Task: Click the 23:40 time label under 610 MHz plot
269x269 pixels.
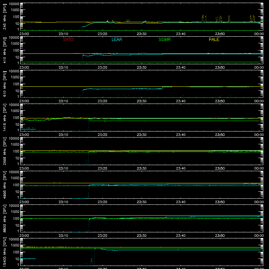Action: coord(181,101)
